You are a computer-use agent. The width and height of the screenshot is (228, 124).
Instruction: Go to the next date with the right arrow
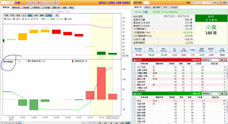pyautogui.click(x=210, y=3)
